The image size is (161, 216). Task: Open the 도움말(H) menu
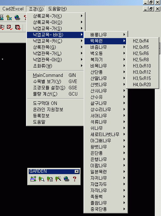(x=57, y=9)
